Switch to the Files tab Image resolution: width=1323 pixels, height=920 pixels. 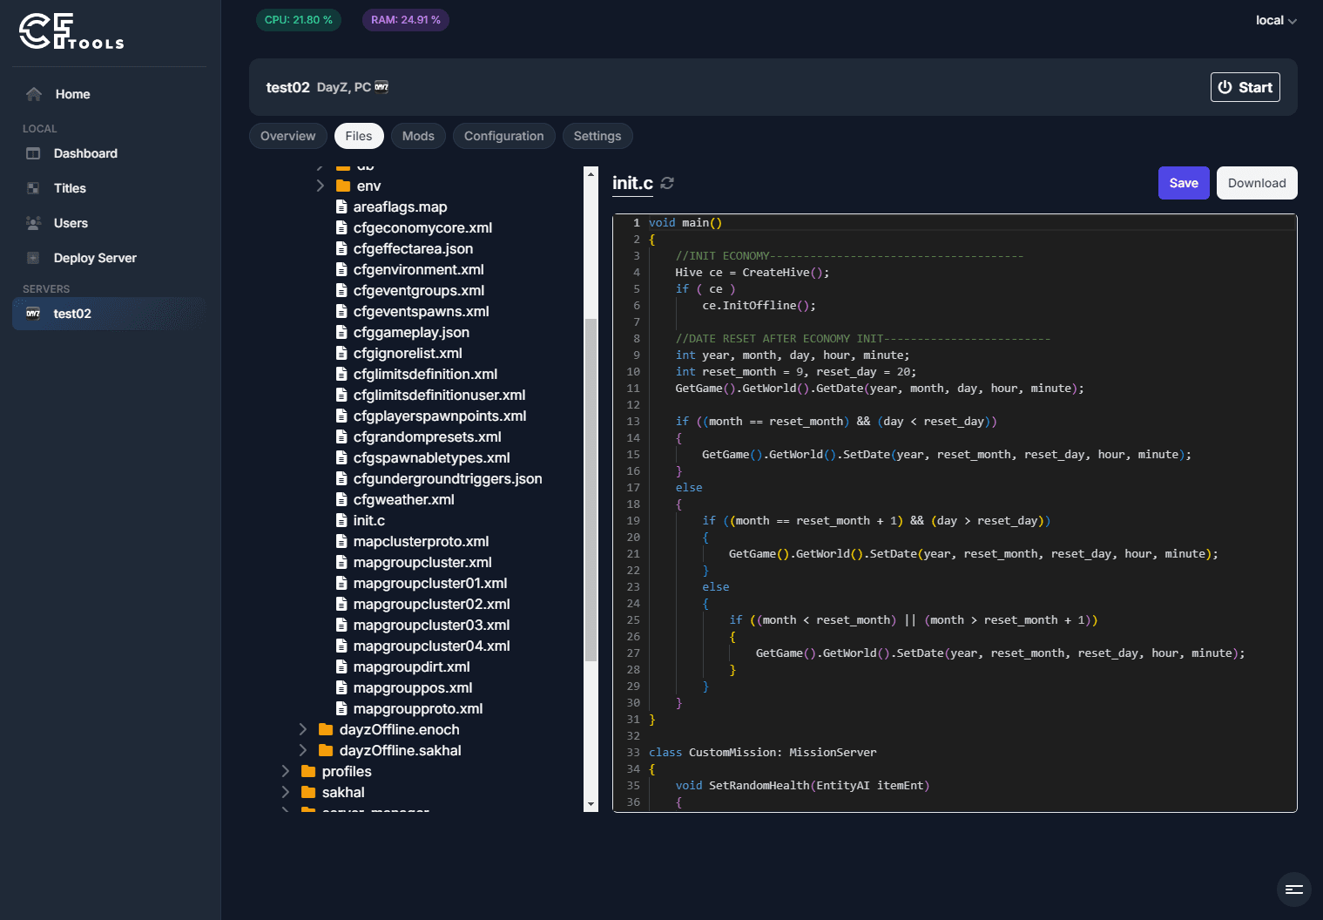click(x=359, y=136)
